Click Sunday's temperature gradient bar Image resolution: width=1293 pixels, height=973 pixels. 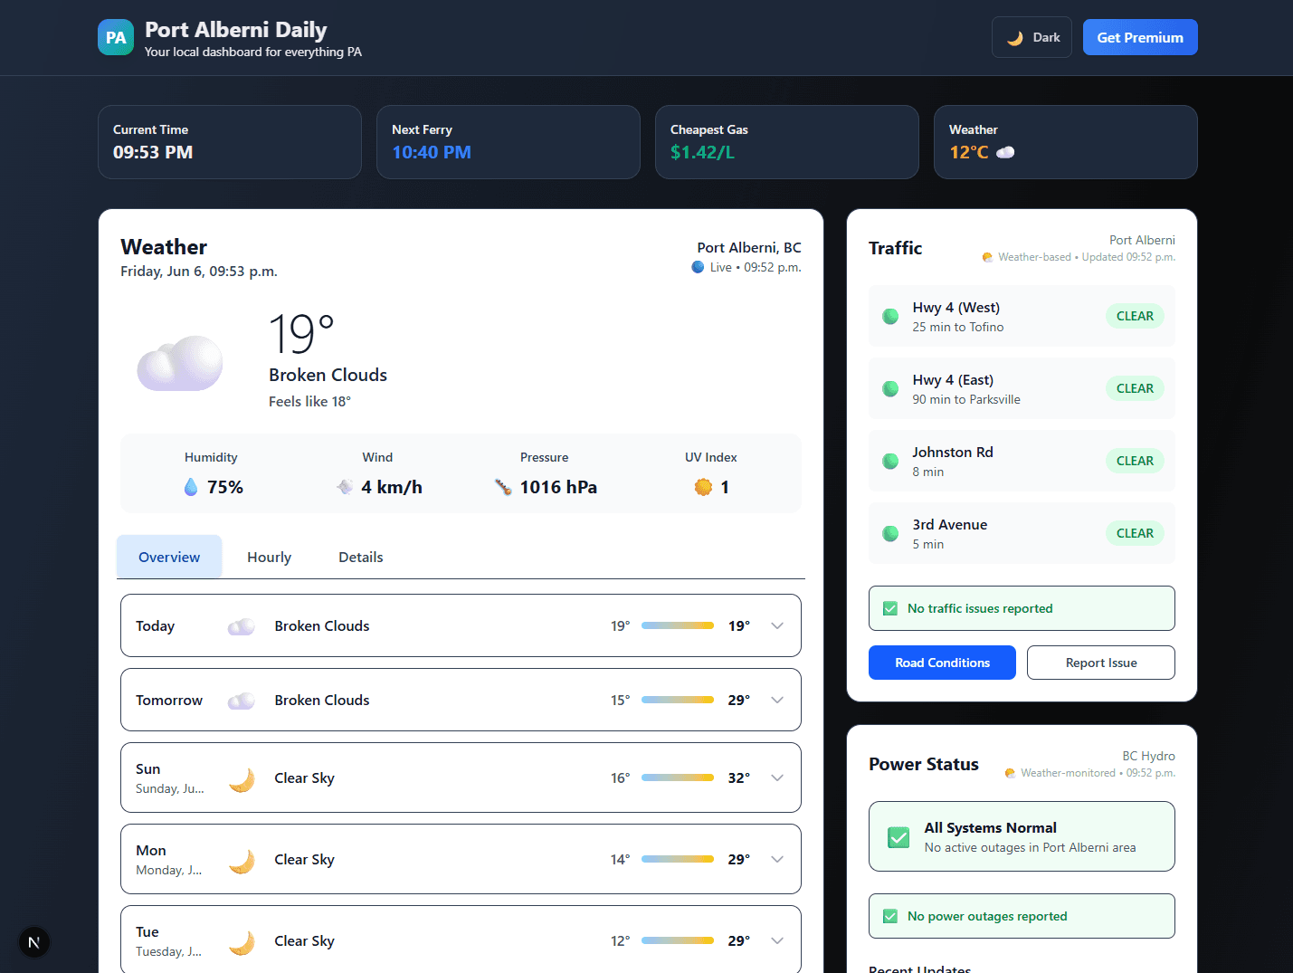[677, 777]
